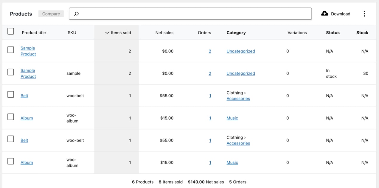Click the Accessories category link for Belt
This screenshot has width=379, height=188.
point(238,98)
